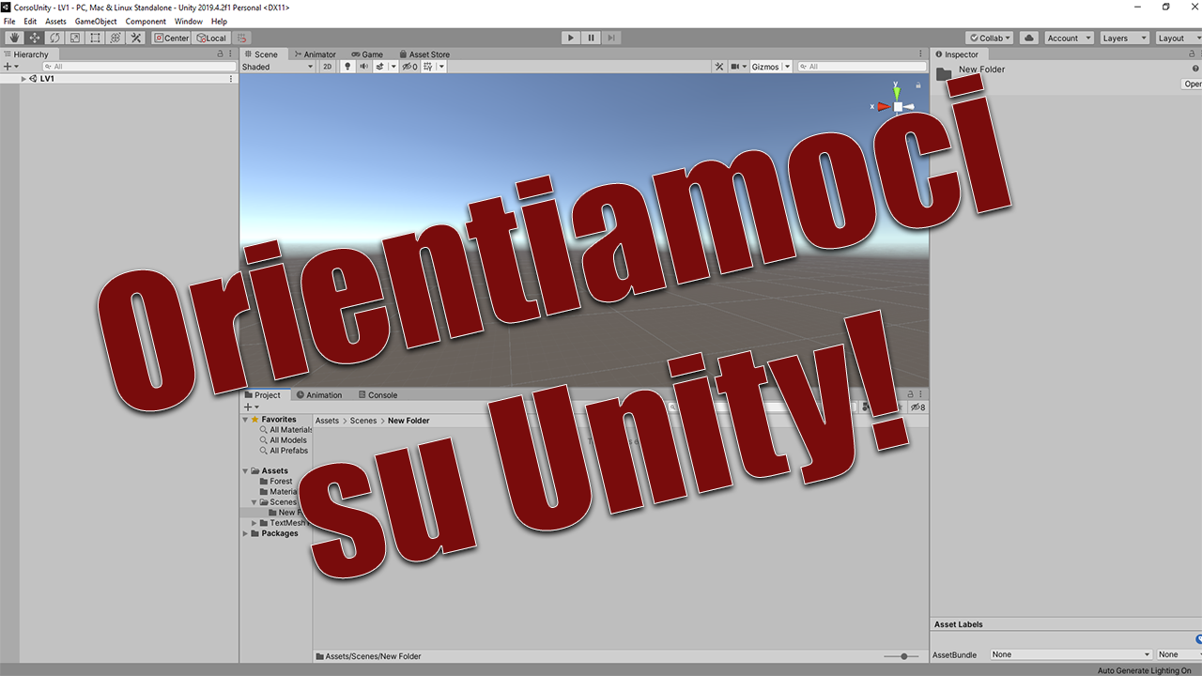Open the Assets menu
Screen dimensions: 1202x676
coord(55,21)
